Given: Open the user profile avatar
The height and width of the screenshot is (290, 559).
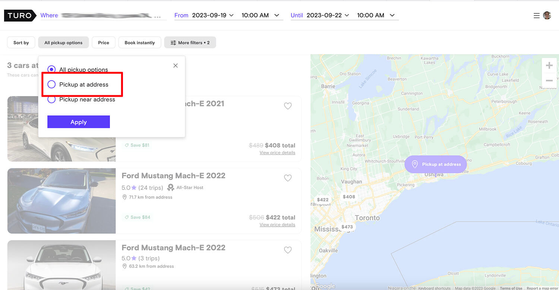Looking at the screenshot, I should pyautogui.click(x=547, y=15).
